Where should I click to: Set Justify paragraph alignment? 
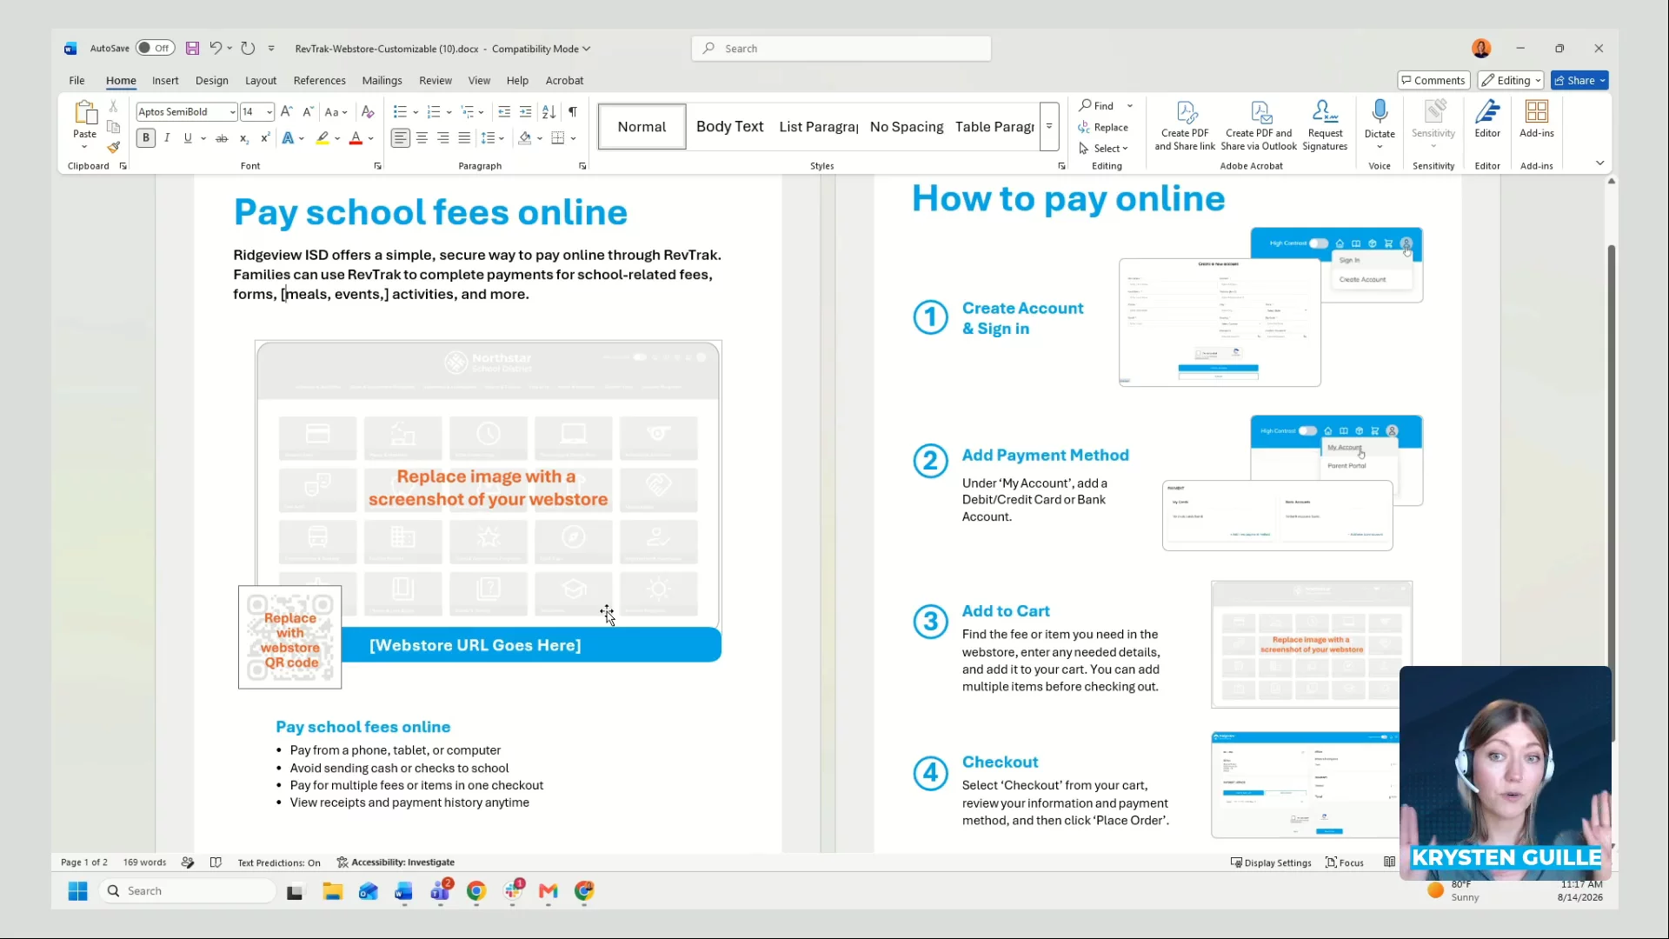tap(464, 138)
